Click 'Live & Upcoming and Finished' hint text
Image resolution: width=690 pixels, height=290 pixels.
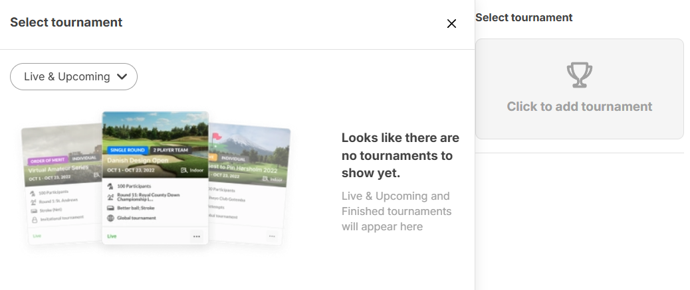tap(396, 211)
